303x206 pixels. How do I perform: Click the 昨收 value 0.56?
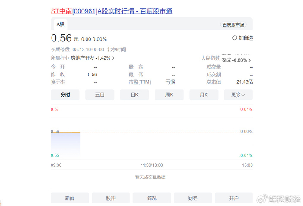pos(92,75)
